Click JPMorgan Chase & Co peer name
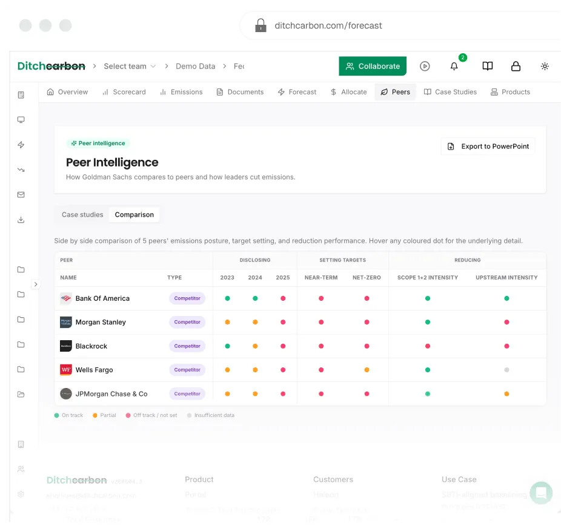 tap(111, 393)
